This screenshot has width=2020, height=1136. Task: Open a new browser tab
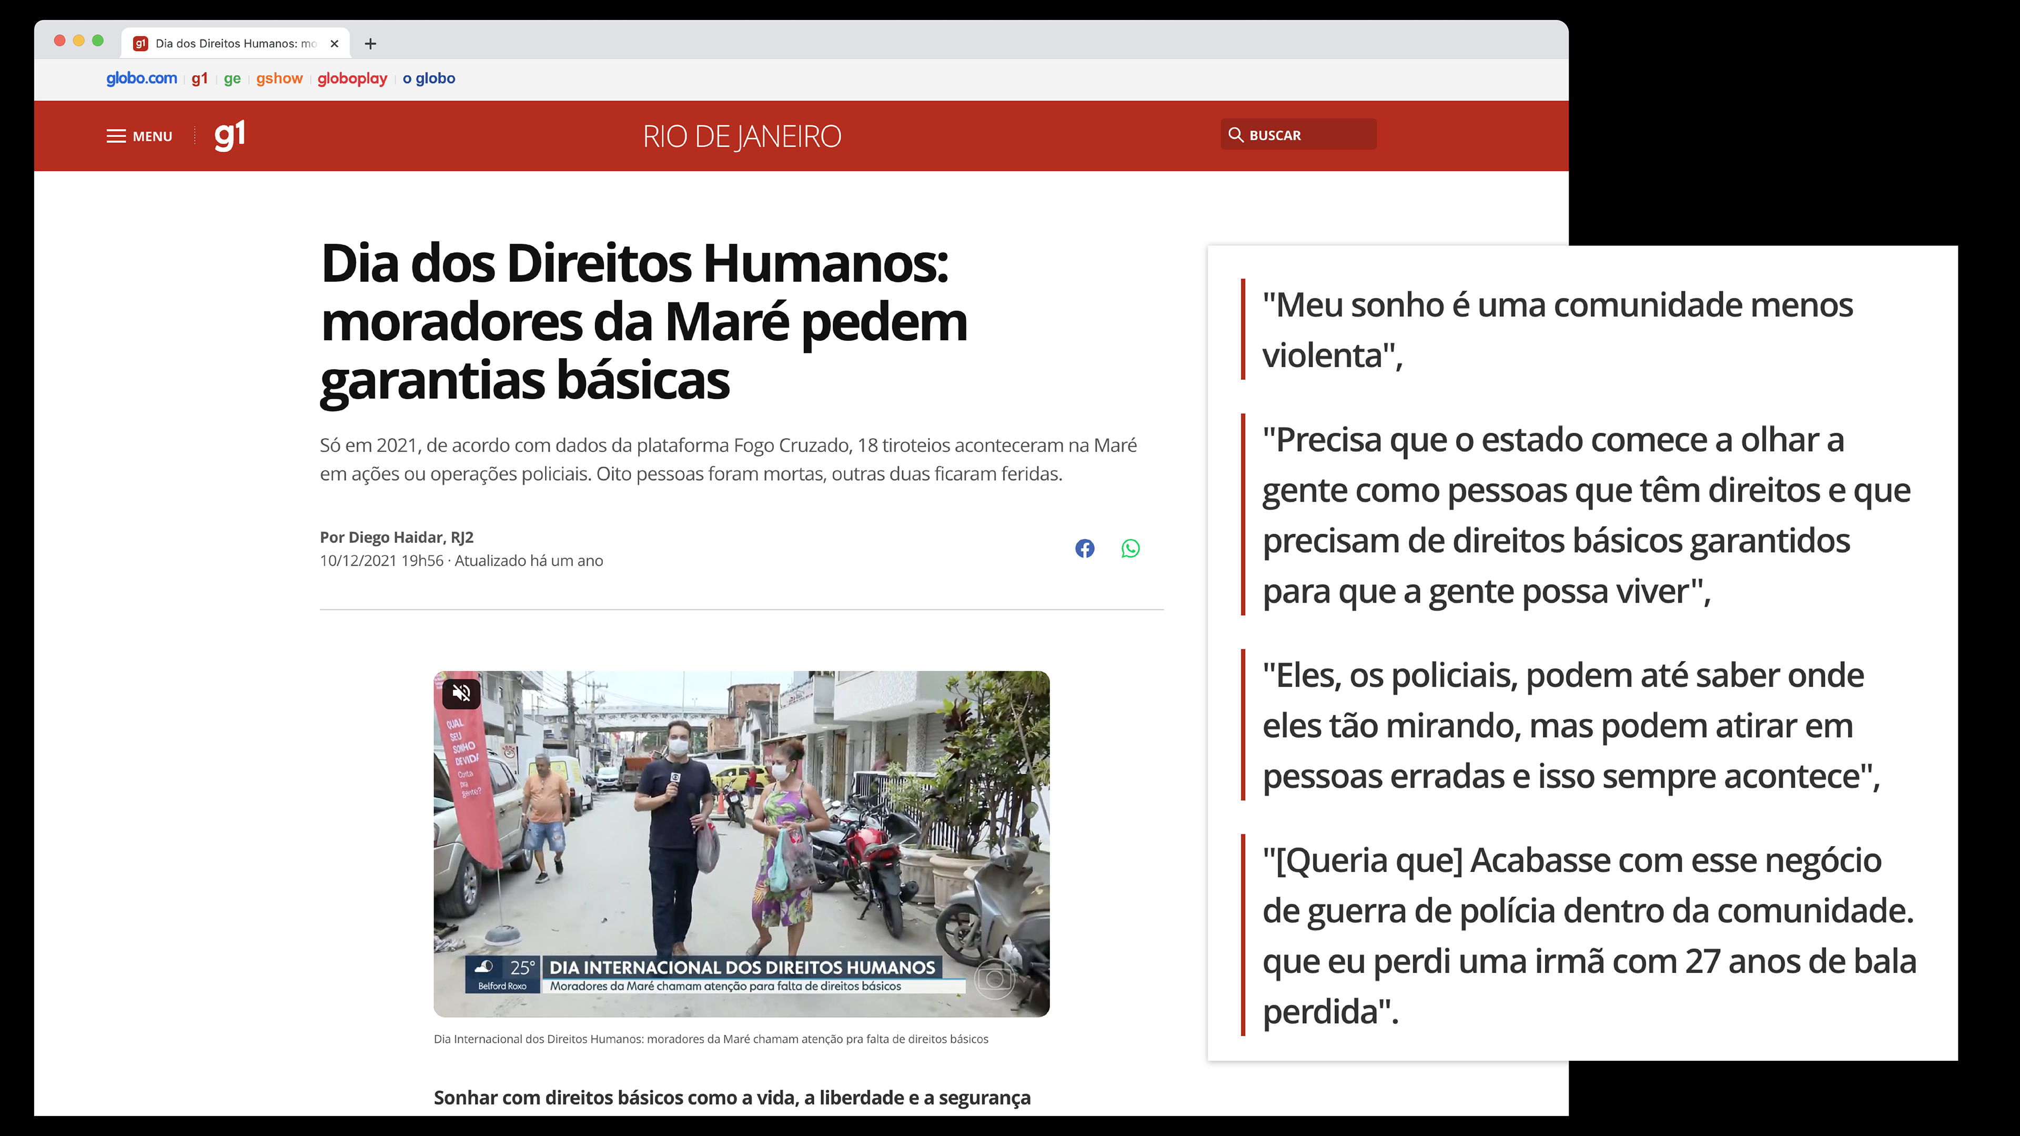(370, 44)
